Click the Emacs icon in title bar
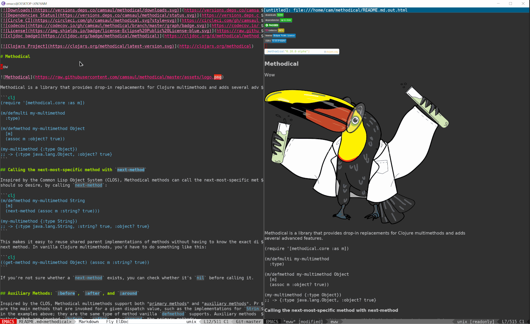 tap(3, 4)
